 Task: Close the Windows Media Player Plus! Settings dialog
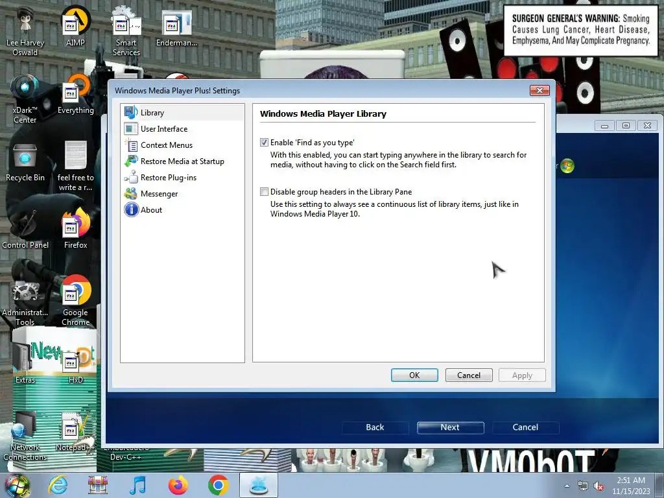point(539,90)
